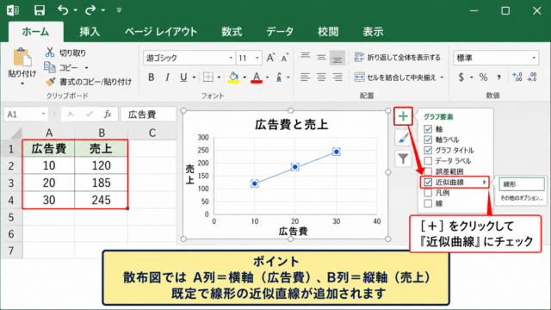551x310 pixels.
Task: Expand 近似曲線 submenu arrow
Action: click(x=484, y=182)
